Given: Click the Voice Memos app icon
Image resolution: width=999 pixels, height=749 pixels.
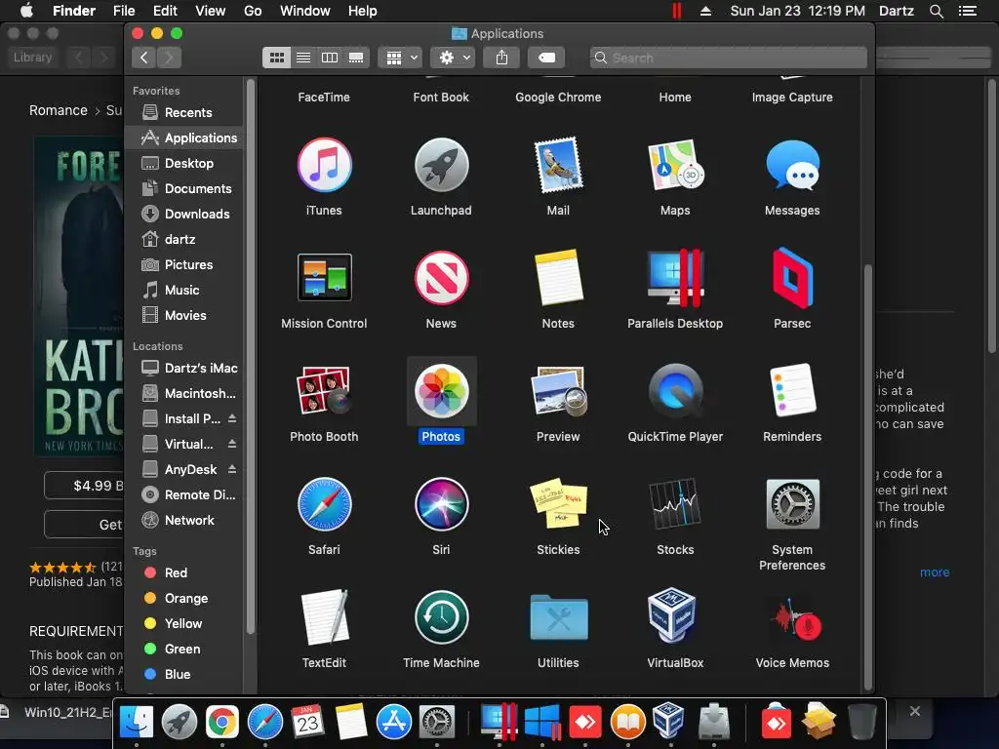Looking at the screenshot, I should [796, 619].
